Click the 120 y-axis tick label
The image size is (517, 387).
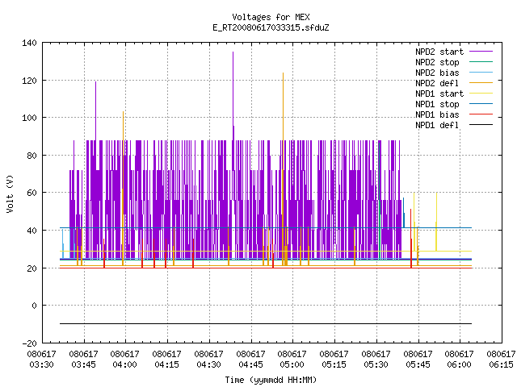pyautogui.click(x=29, y=81)
